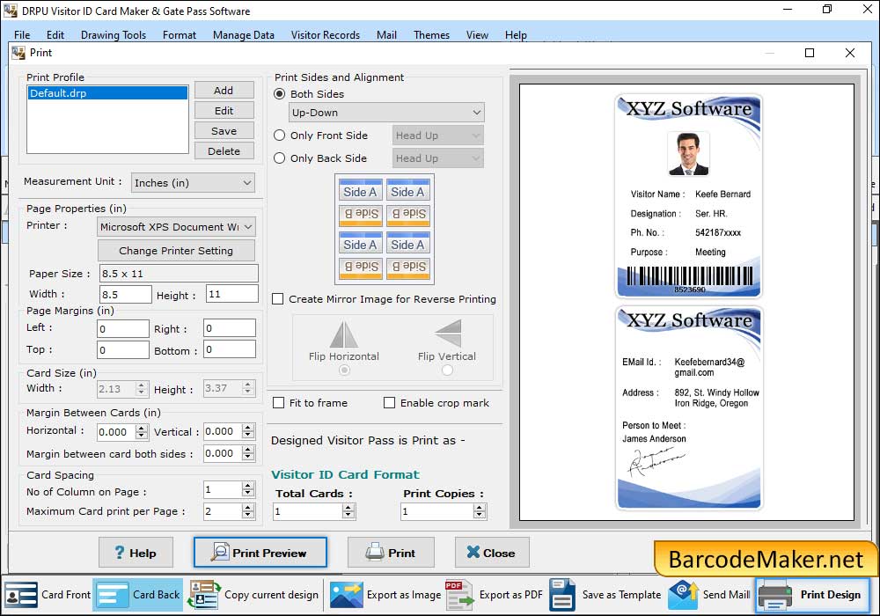
Task: Adjust No of Column on Page spinner
Action: pyautogui.click(x=248, y=489)
